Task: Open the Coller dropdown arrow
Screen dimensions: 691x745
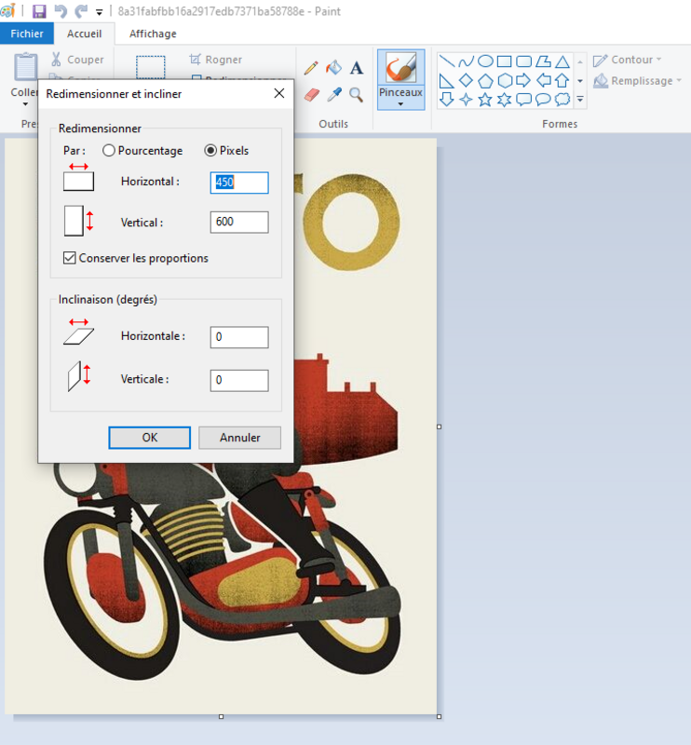Action: pos(25,104)
